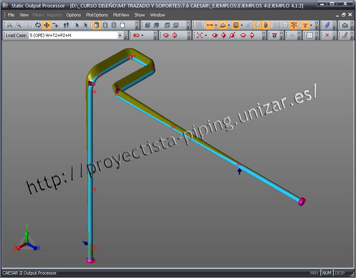Click 'CAESAR II Output Processor' status text
Viewport: 356px width, 278px height.
29,273
